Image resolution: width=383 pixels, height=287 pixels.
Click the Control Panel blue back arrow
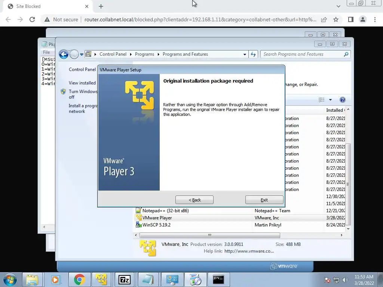(x=64, y=54)
